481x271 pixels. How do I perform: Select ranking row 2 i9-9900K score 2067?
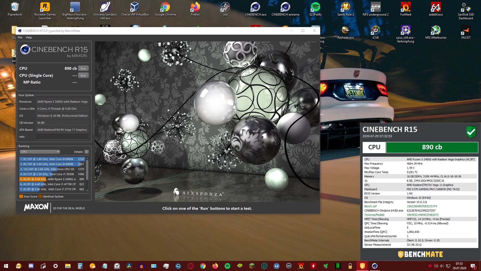(x=52, y=164)
